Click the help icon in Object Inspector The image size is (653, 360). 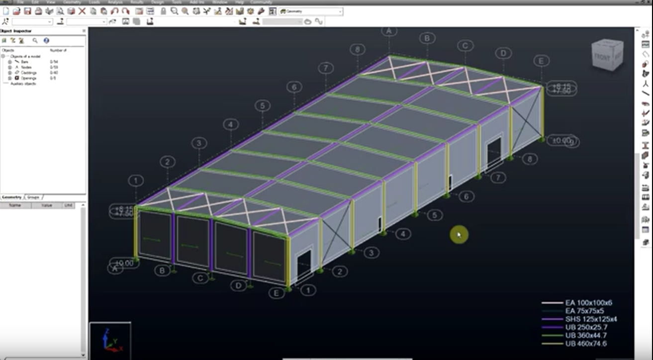[x=46, y=41]
